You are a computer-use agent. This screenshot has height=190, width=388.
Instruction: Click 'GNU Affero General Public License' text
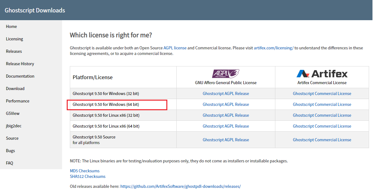click(226, 83)
